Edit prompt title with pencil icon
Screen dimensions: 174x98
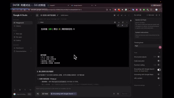pyautogui.click(x=57, y=15)
